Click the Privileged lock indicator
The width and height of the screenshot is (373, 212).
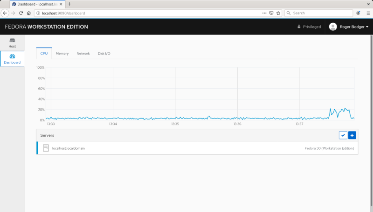coord(309,26)
